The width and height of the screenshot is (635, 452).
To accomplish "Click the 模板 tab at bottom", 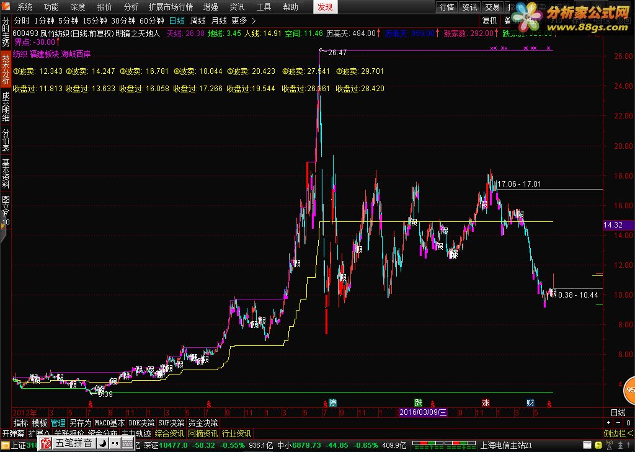I will point(39,423).
